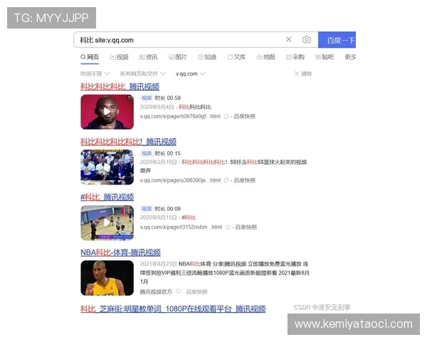Open URL v.qq.com/x/page/t3152nsbm...html
This screenshot has height=342, width=427.
pyautogui.click(x=181, y=227)
